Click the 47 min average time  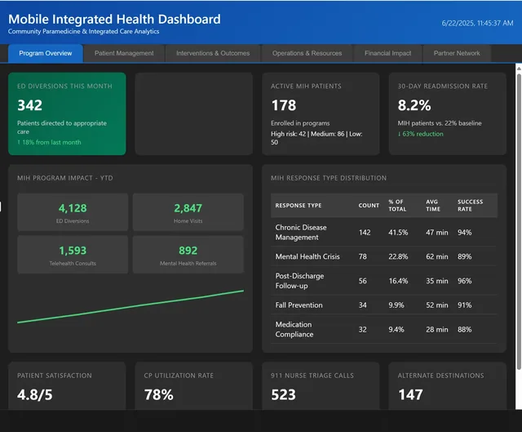(437, 233)
